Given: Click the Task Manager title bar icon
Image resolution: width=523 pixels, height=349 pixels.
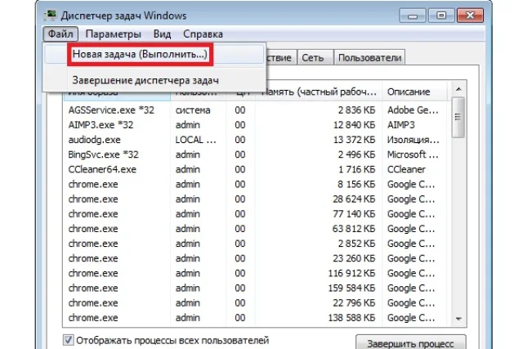Looking at the screenshot, I should 51,16.
